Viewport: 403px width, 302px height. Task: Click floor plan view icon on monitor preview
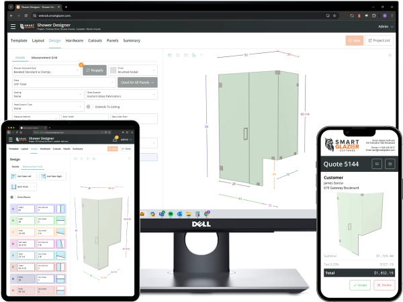(194, 55)
